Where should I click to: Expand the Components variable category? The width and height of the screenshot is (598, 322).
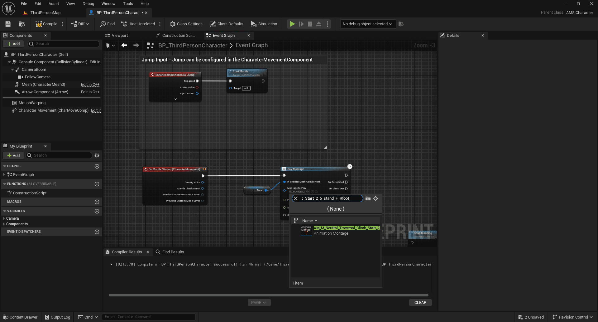click(4, 224)
